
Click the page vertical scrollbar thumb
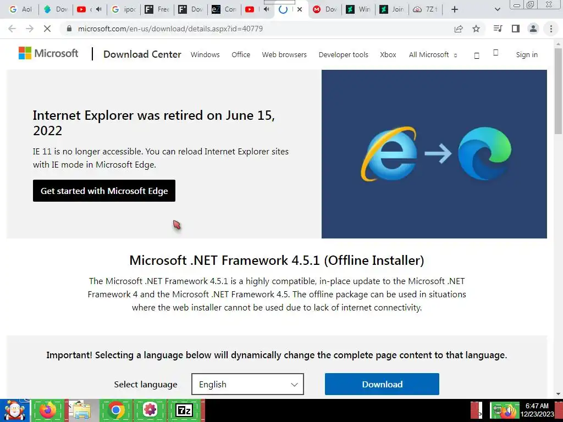[x=559, y=92]
